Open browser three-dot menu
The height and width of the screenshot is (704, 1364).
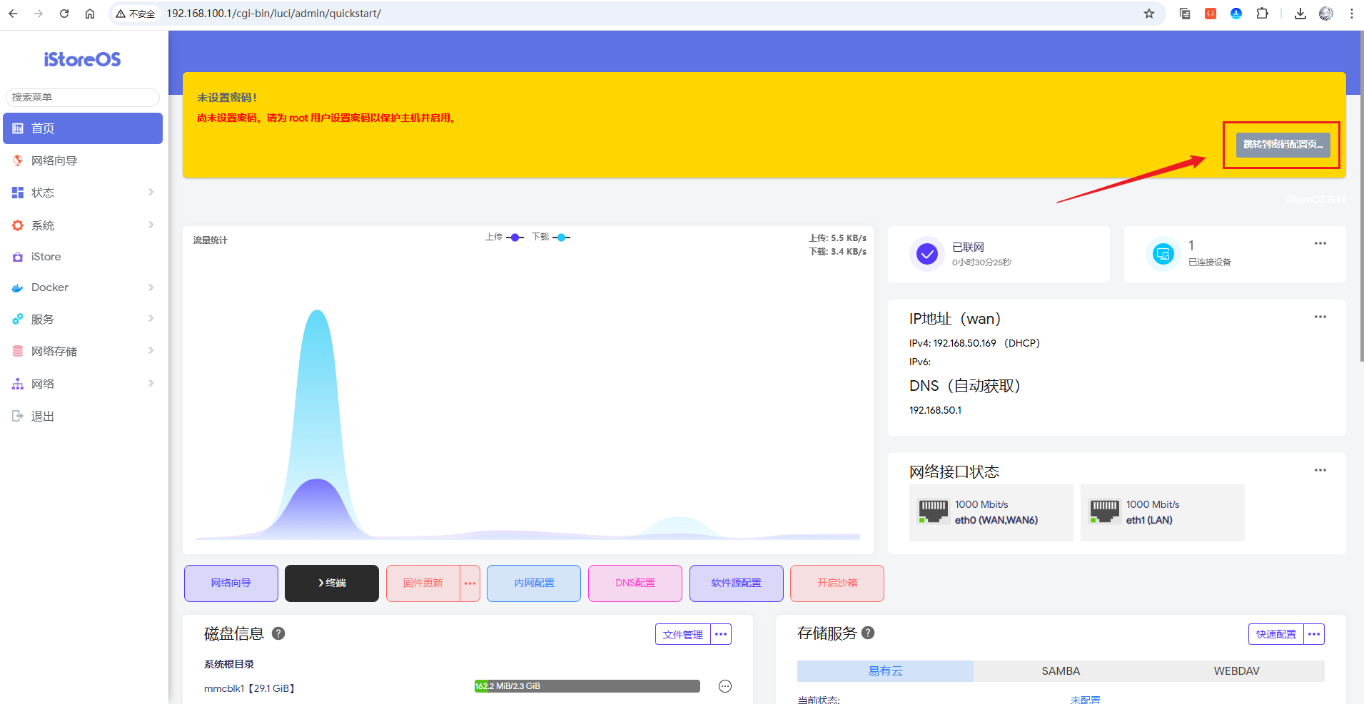pyautogui.click(x=1352, y=14)
